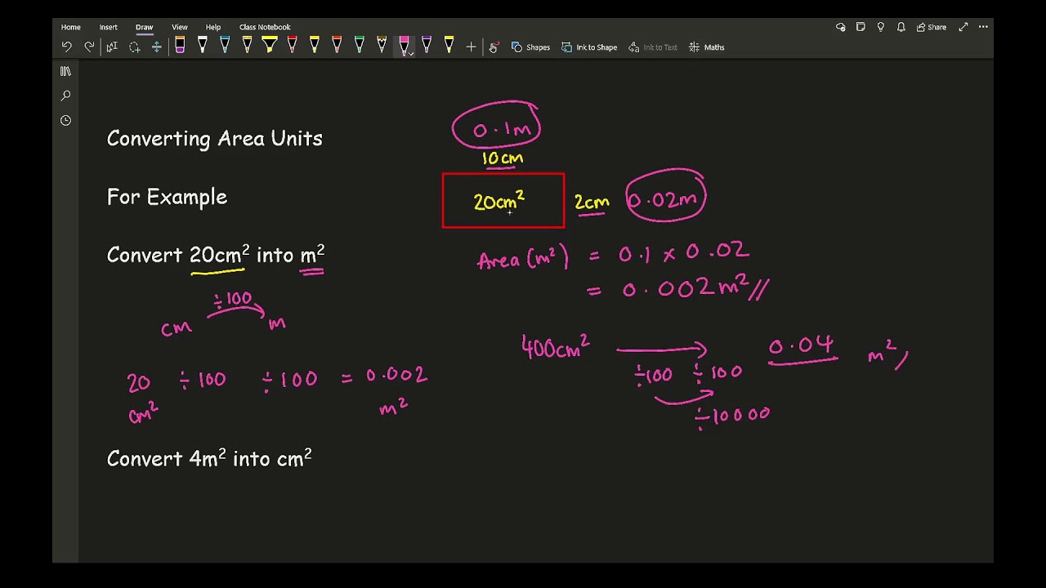
Task: Click 'Convert 20cm² into m²' text
Action: click(216, 254)
